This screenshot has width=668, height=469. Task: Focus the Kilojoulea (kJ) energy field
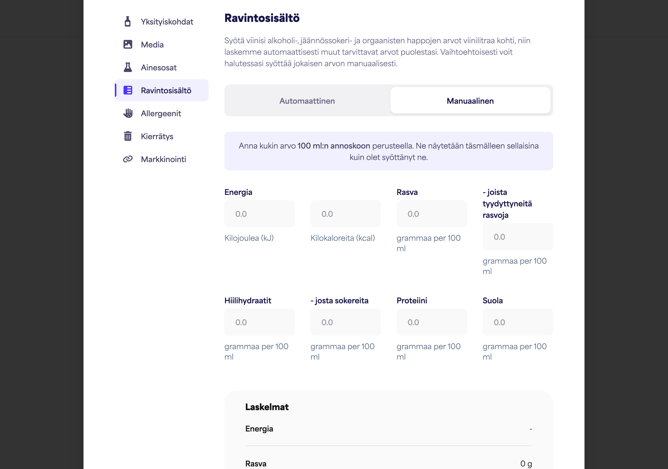click(260, 214)
